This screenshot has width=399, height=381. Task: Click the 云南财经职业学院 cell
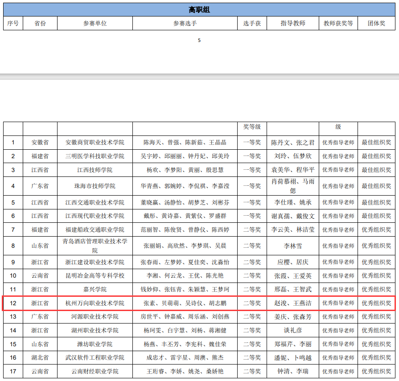click(x=95, y=372)
